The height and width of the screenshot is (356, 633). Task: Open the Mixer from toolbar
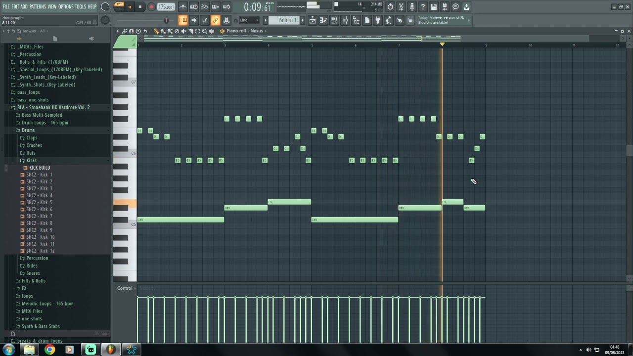[345, 20]
